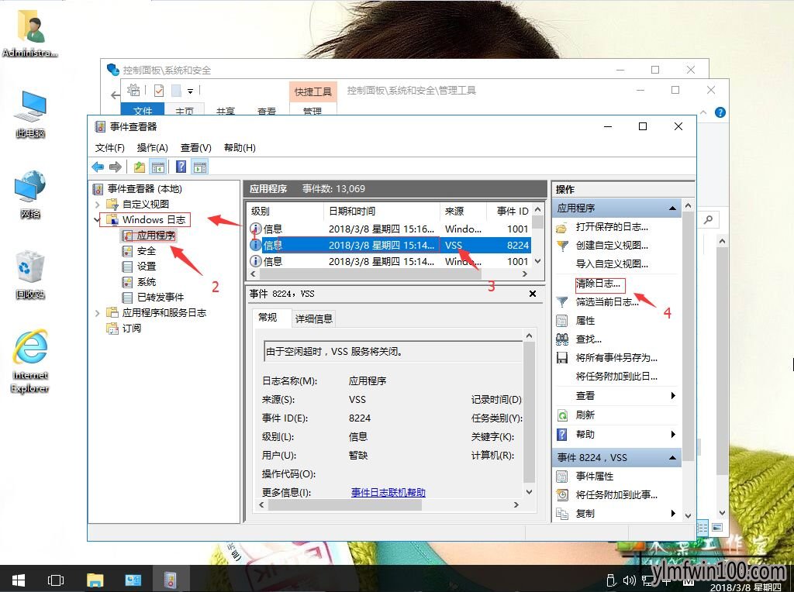Open the 查看(V) menu
794x592 pixels.
click(196, 148)
